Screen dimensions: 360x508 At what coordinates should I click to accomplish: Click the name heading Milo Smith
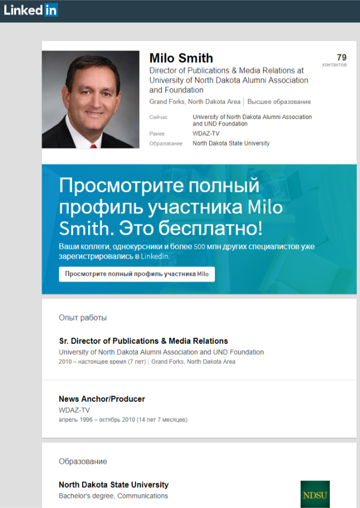coord(181,58)
